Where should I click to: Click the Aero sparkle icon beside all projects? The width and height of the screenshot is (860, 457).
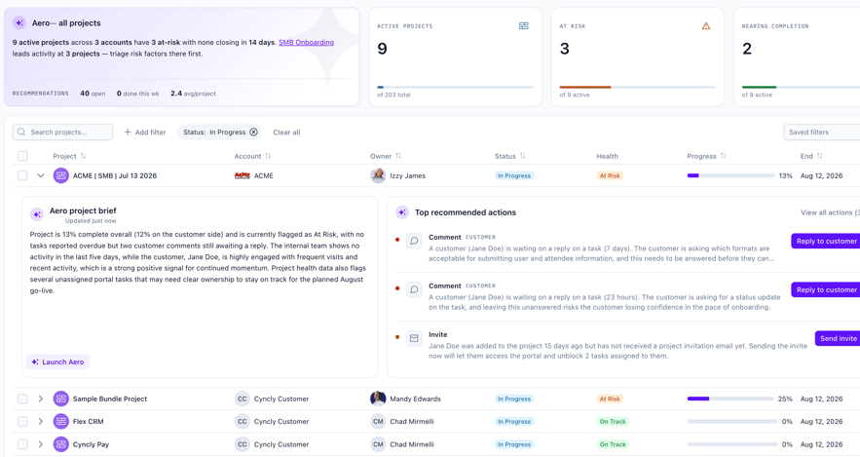(x=19, y=23)
